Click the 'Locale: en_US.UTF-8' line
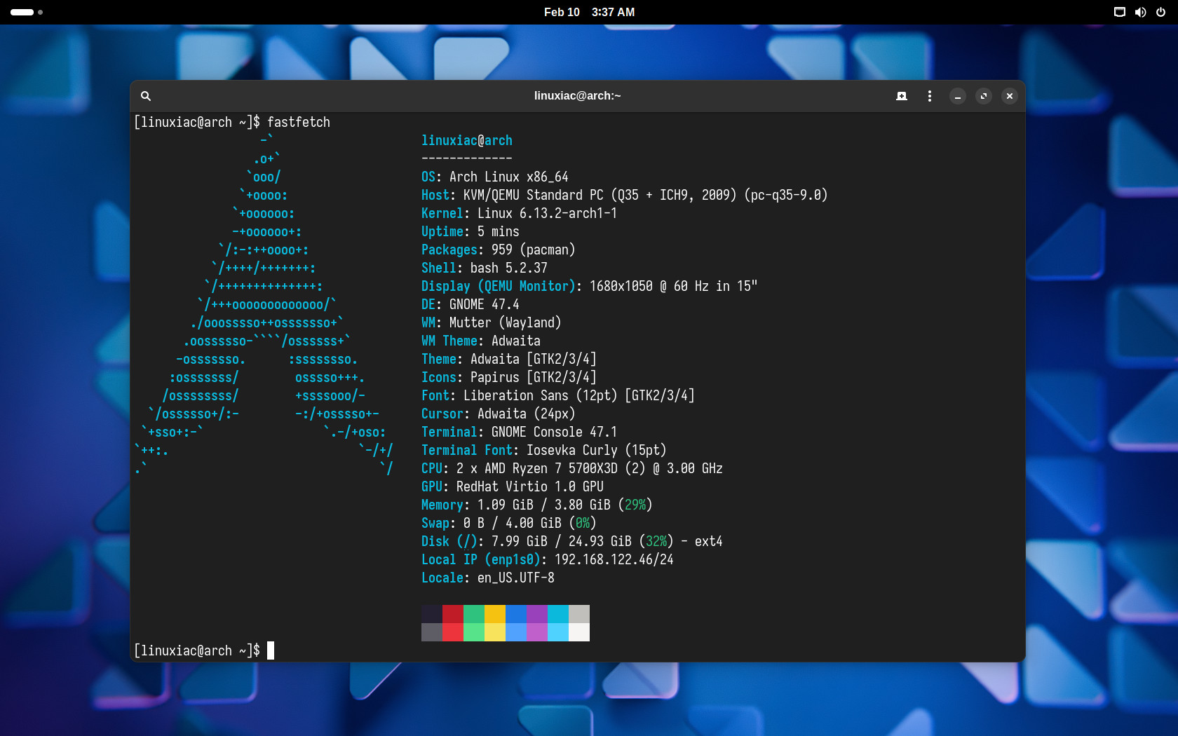 click(x=488, y=578)
